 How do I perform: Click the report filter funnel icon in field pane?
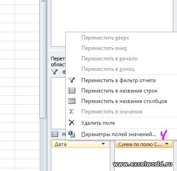[54, 72]
